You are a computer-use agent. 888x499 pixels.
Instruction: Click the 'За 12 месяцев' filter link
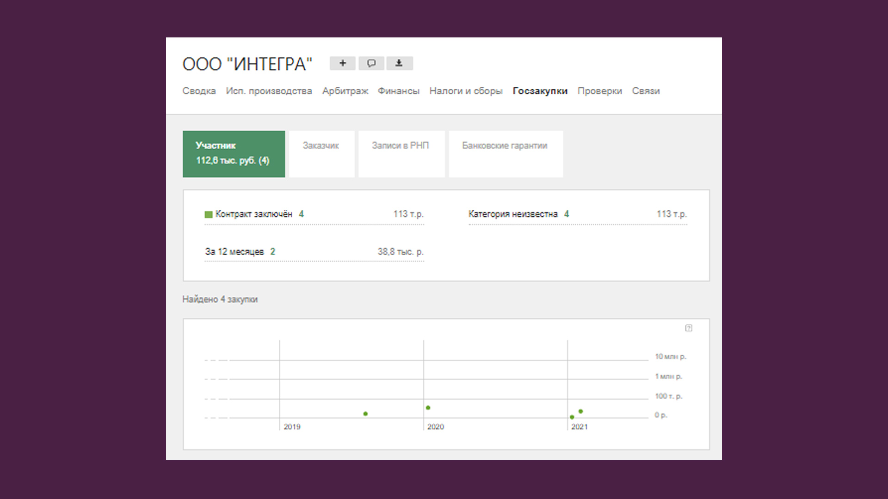click(x=234, y=252)
